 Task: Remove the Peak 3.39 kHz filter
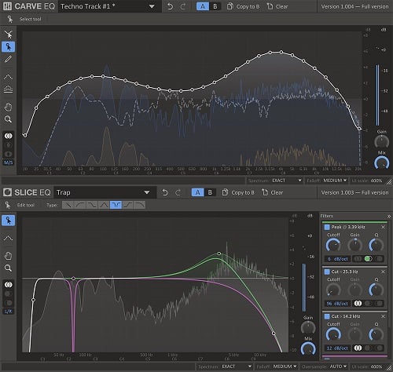tap(383, 227)
